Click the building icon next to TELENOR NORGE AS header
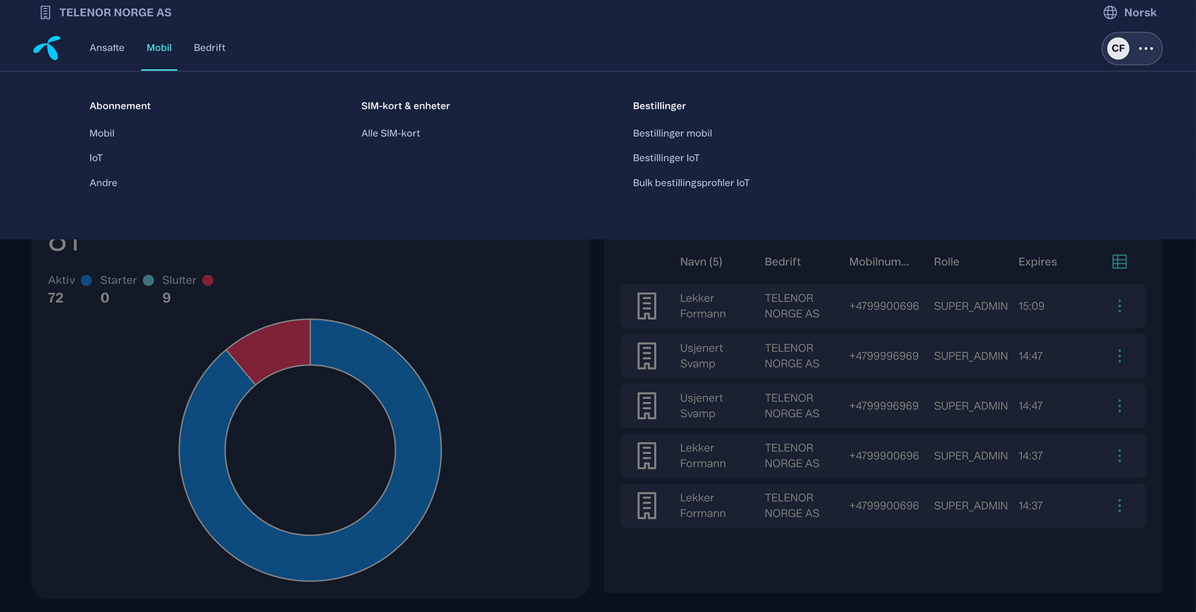1196x612 pixels. click(45, 12)
